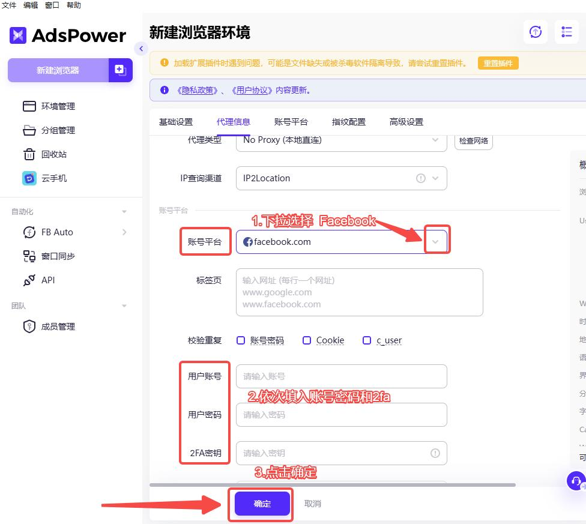The width and height of the screenshot is (586, 524).
Task: Click the 用户账号 input field
Action: (341, 376)
